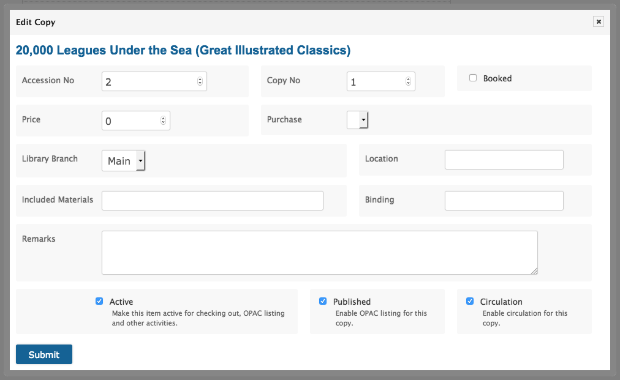Click the Active label text

121,302
